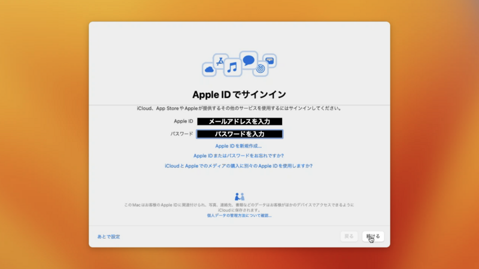Click the Apple ID でサインイン heading
The width and height of the screenshot is (479, 269).
(239, 94)
